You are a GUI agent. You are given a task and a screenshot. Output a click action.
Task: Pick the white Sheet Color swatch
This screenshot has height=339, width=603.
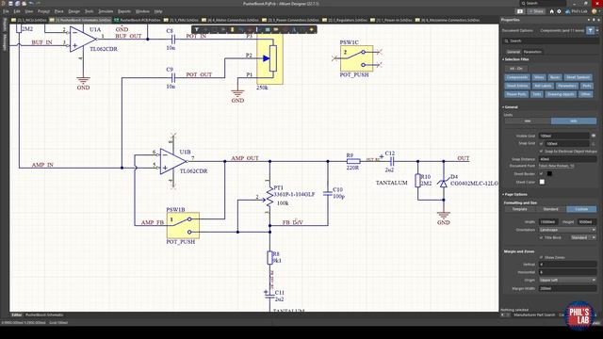click(x=542, y=182)
